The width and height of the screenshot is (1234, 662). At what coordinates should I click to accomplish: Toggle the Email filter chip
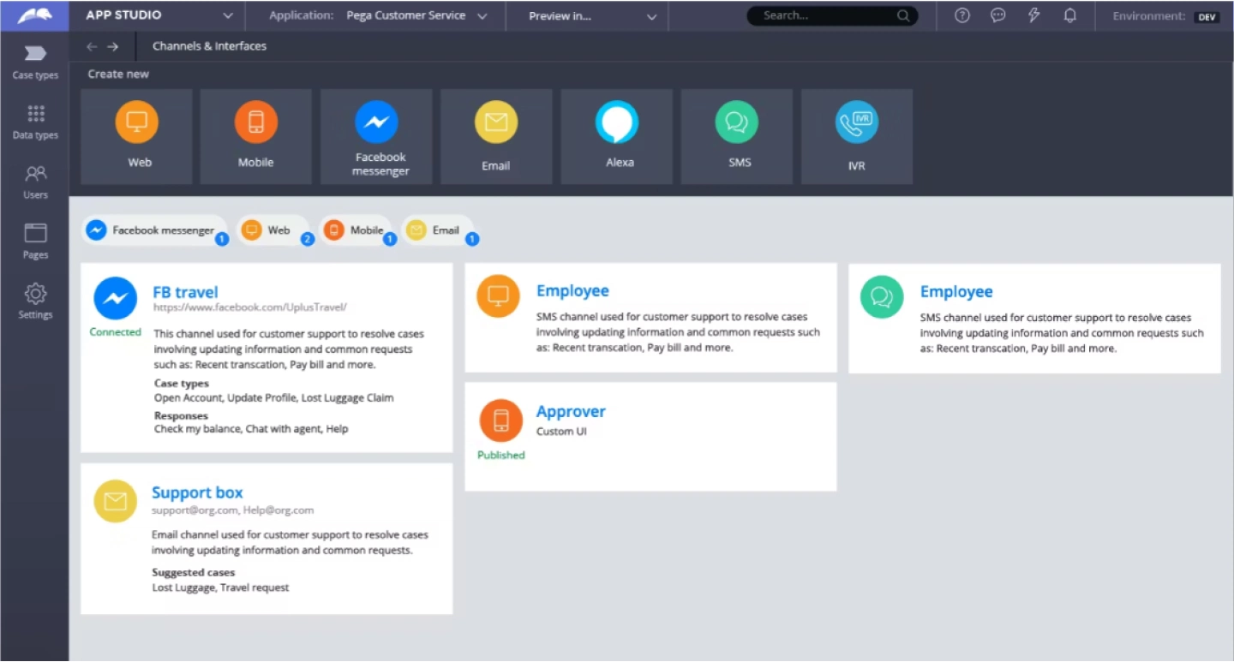coord(437,230)
